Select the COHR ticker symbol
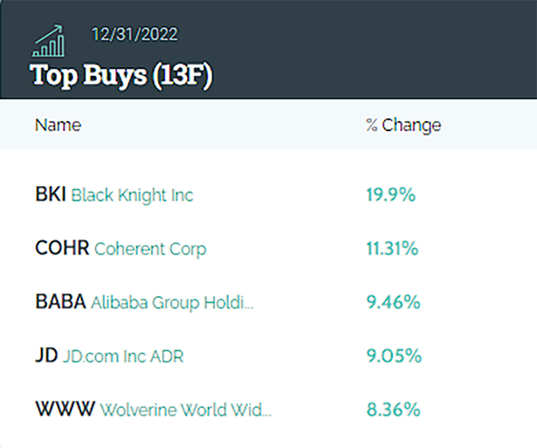This screenshot has width=537, height=448. pyautogui.click(x=63, y=249)
